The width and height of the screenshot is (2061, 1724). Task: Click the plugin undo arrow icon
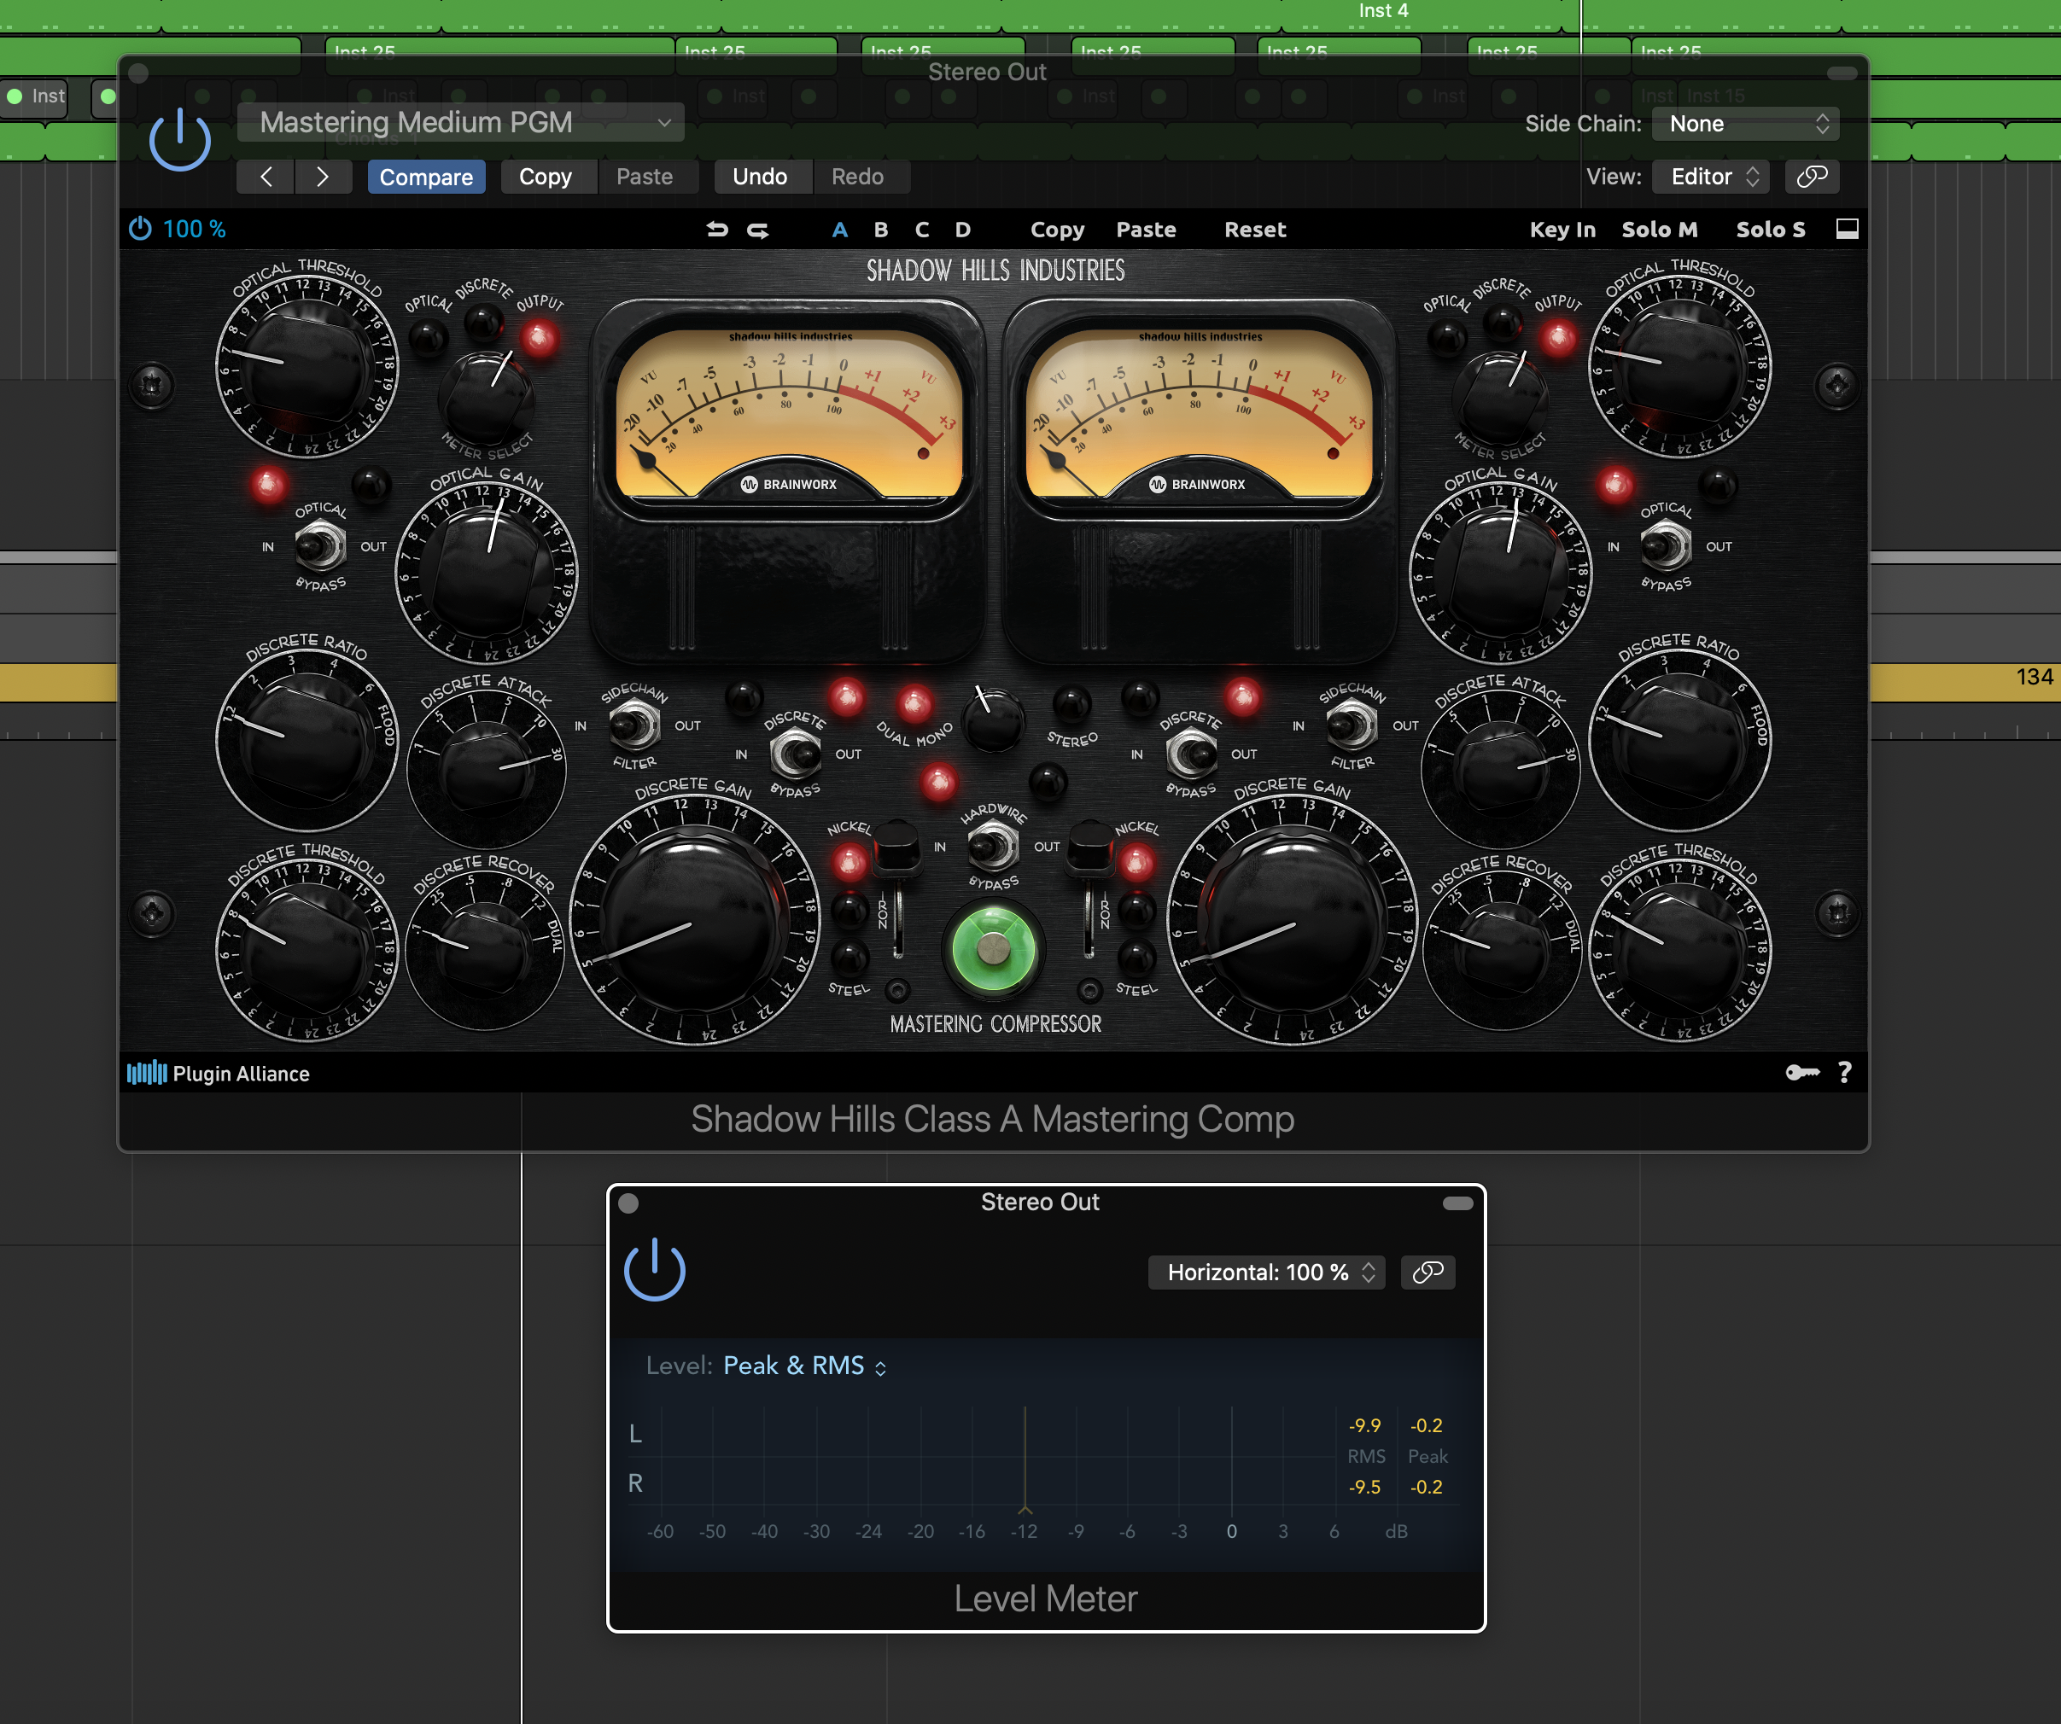click(716, 230)
